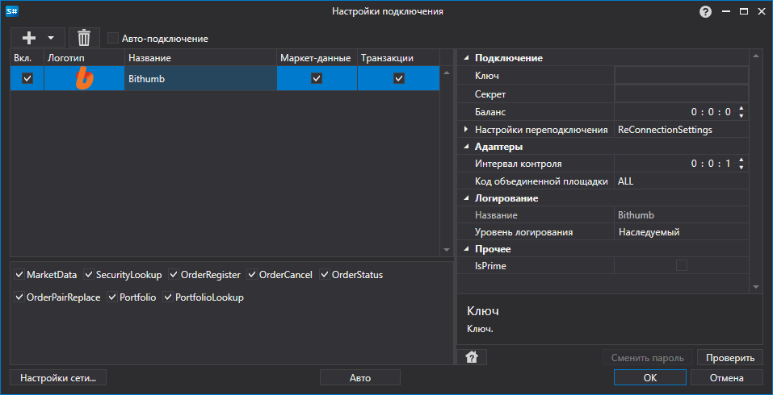This screenshot has height=395, width=773.
Task: Click the plus add connection icon
Action: 30,37
